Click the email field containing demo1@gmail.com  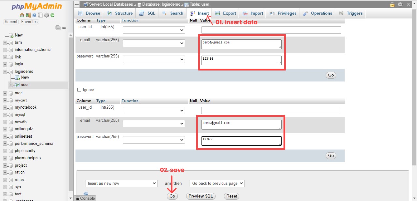[241, 44]
